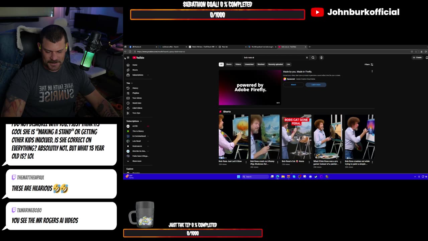Open options for Bob Ross Just Let It Glow
Screen dimensions: 428x241
pyautogui.click(x=246, y=162)
